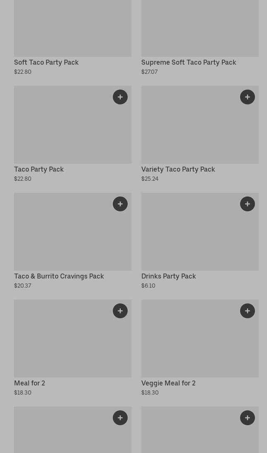267x453 pixels.
Task: Click the Taco & Burrito Cravings Pack title
Action: pyautogui.click(x=59, y=276)
